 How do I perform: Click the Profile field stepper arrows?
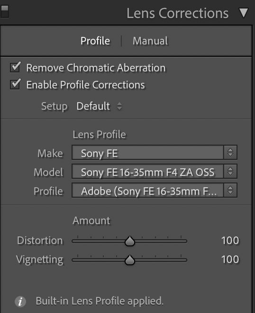230,190
